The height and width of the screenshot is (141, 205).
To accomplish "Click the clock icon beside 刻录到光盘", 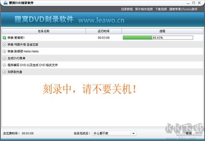I will (4, 72).
